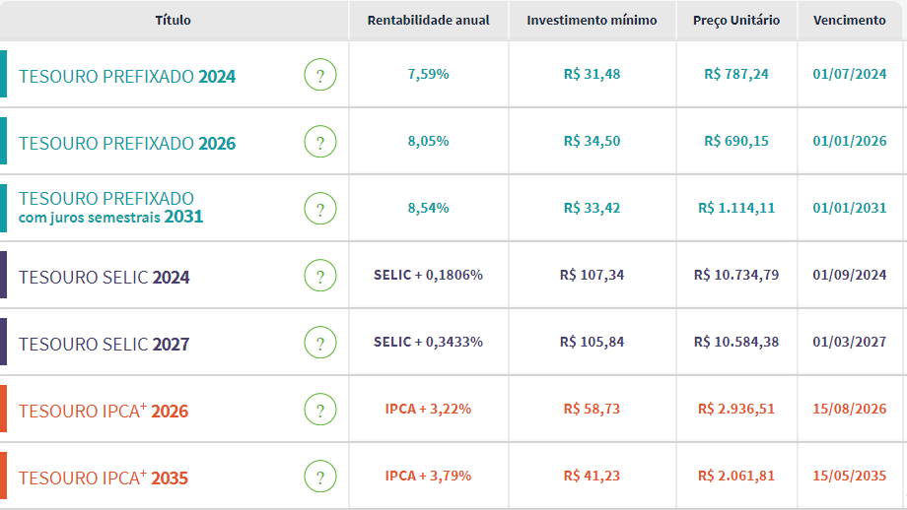Click maturity date 01/03/2027

[850, 342]
